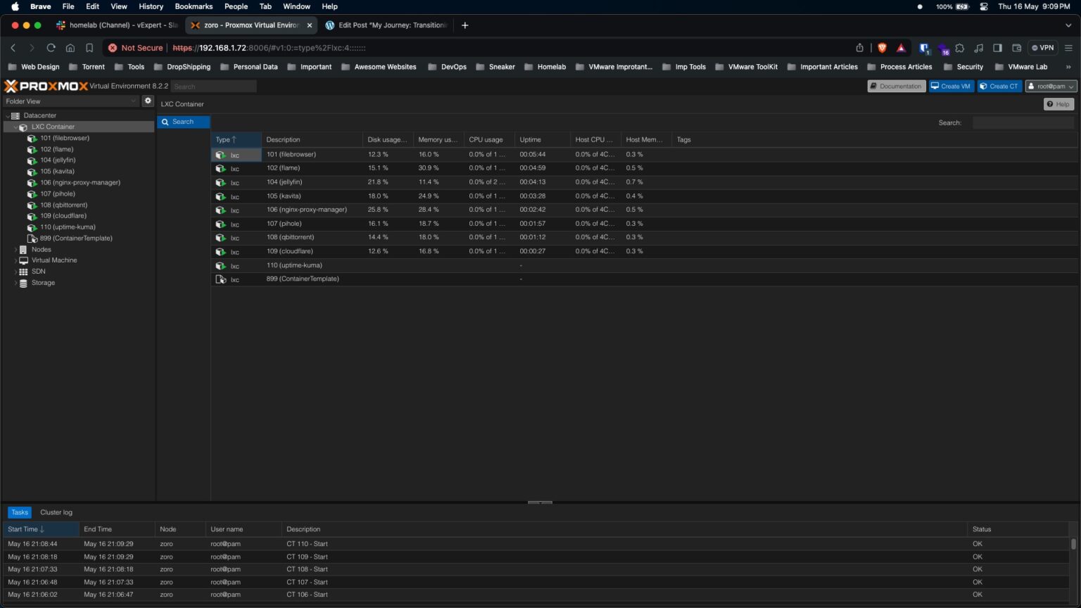Switch to the Cluster log tab
The width and height of the screenshot is (1081, 608).
[56, 512]
